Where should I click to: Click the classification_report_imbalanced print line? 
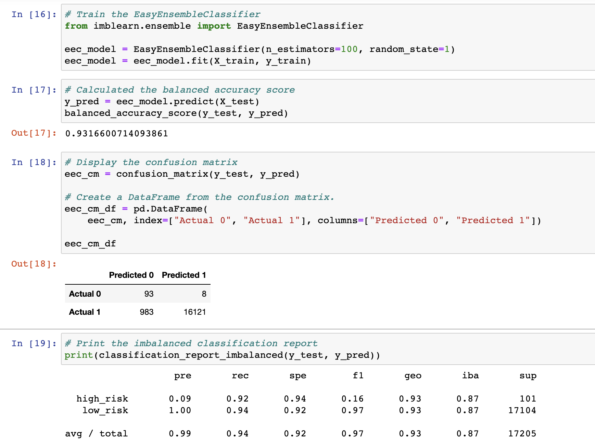(223, 355)
